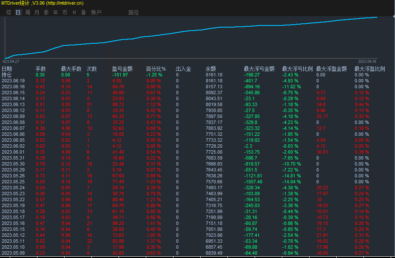The image size is (395, 258).
Task: Click the 路径 path label
Action: pos(134,12)
